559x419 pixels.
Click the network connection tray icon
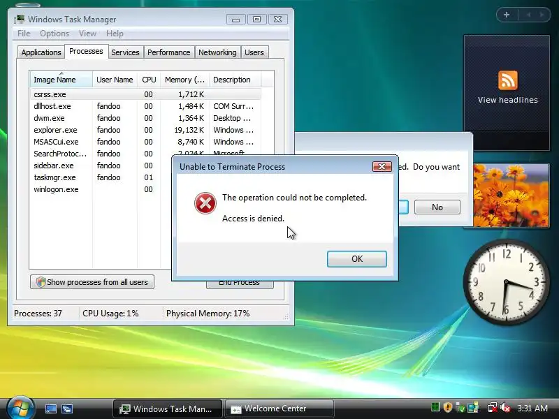coord(493,407)
